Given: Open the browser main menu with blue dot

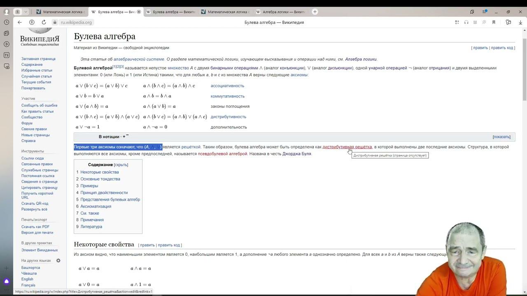Looking at the screenshot, I should (485, 12).
